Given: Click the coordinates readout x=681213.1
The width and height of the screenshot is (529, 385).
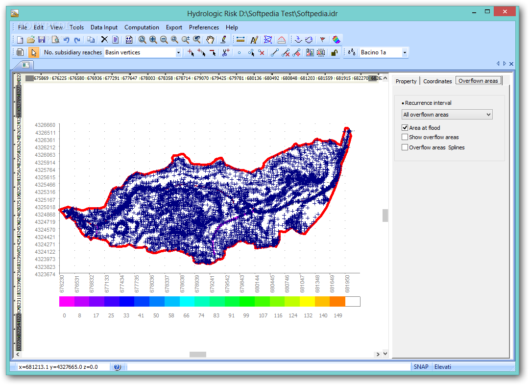Looking at the screenshot, I should [x=64, y=367].
